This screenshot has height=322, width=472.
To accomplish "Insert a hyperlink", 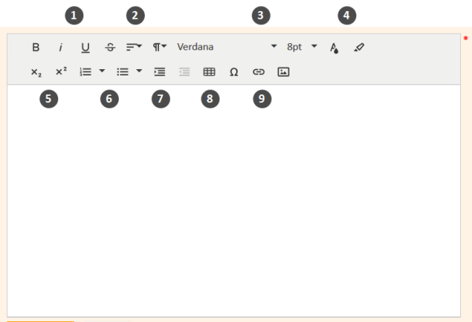I will (x=258, y=71).
